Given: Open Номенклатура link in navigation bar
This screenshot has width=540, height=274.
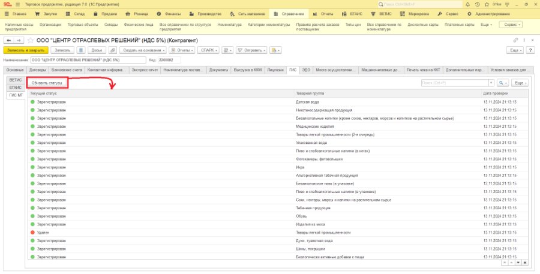Looking at the screenshot, I should coord(230,25).
